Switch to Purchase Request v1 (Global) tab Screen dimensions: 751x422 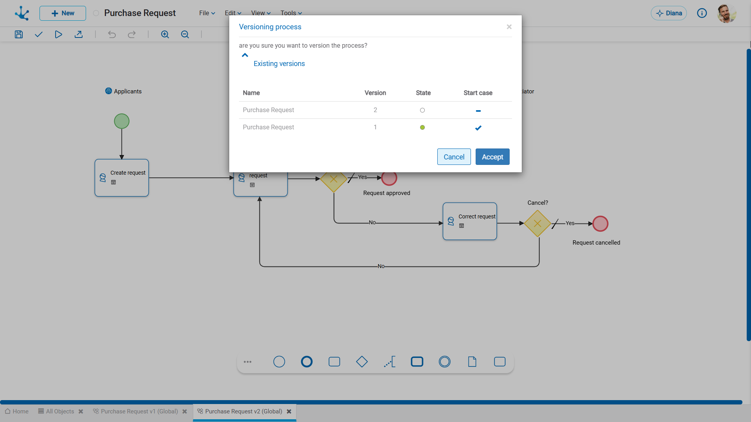tap(135, 411)
